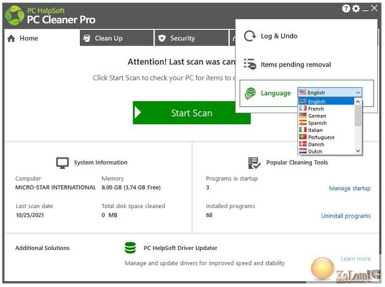This screenshot has height=287, width=385.
Task: Click the Home house icon
Action: 11,39
